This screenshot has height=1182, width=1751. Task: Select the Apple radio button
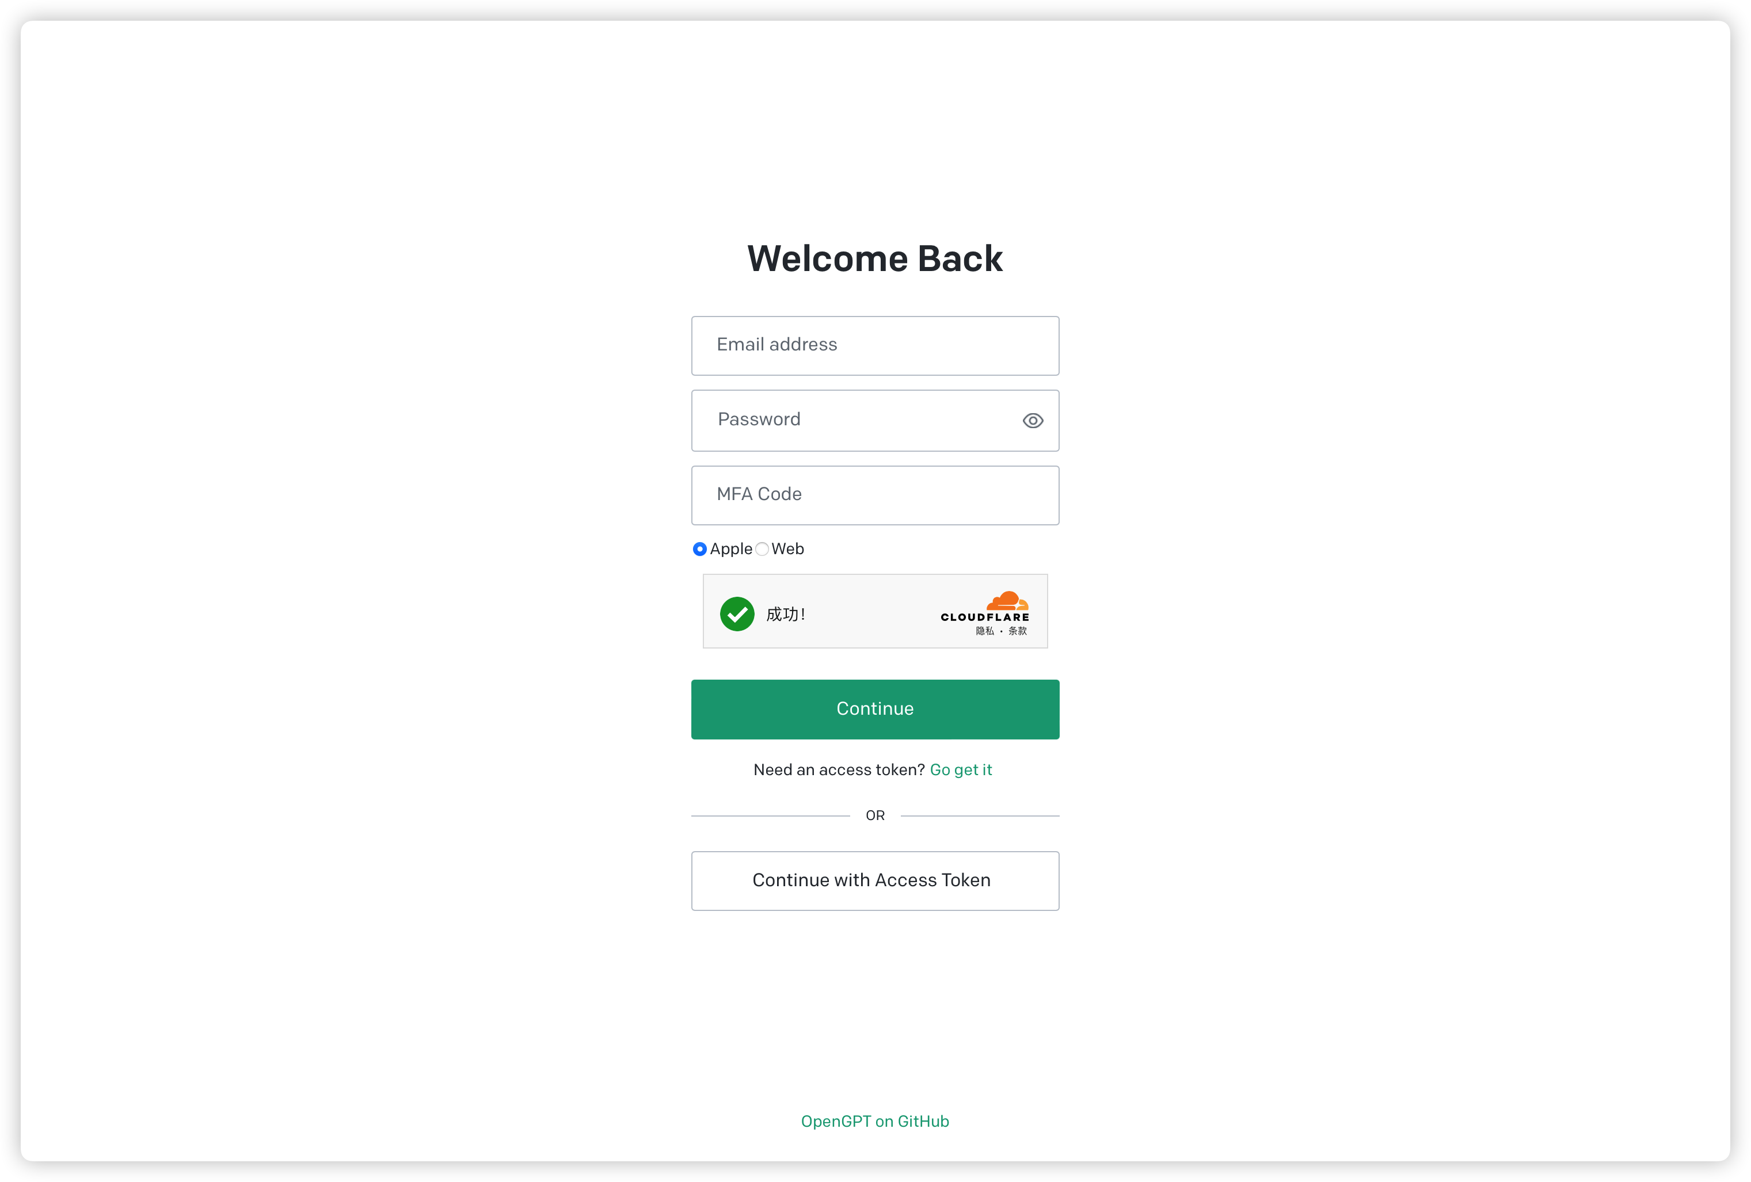pyautogui.click(x=699, y=549)
